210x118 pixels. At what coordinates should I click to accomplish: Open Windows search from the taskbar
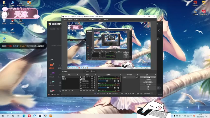[x=8, y=116]
